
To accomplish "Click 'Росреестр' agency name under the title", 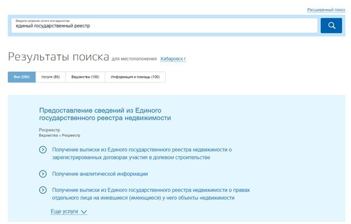I will click(x=50, y=130).
